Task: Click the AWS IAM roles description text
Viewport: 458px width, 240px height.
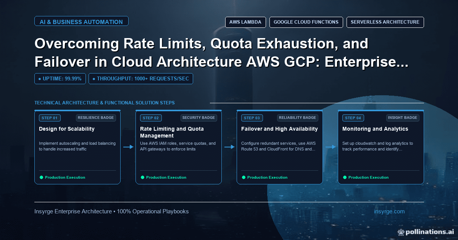Action: pos(178,146)
